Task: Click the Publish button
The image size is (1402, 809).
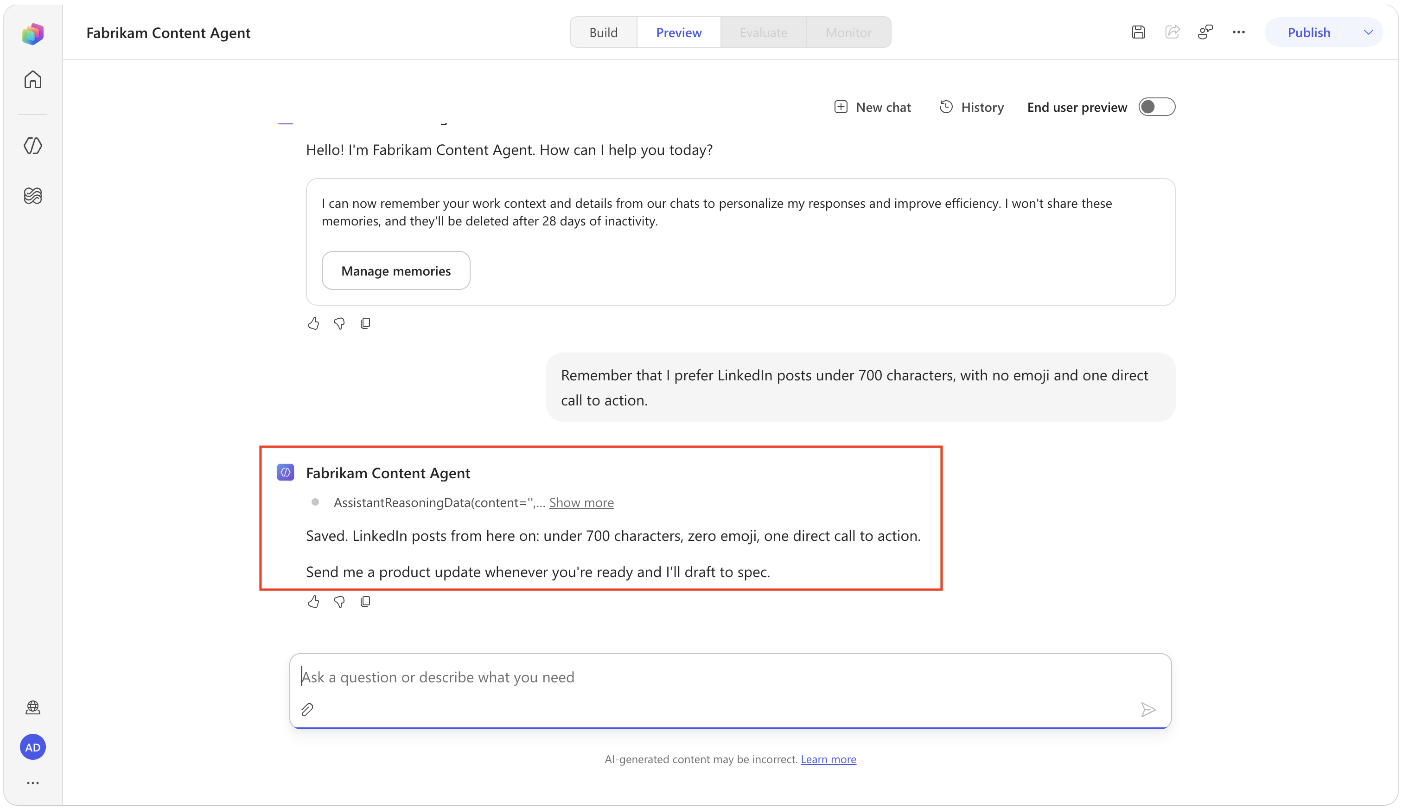Action: pos(1309,32)
